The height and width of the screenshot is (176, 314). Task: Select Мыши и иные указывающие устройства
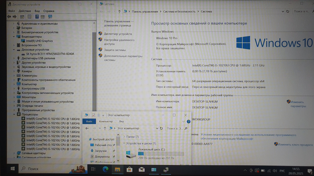click(x=47, y=102)
